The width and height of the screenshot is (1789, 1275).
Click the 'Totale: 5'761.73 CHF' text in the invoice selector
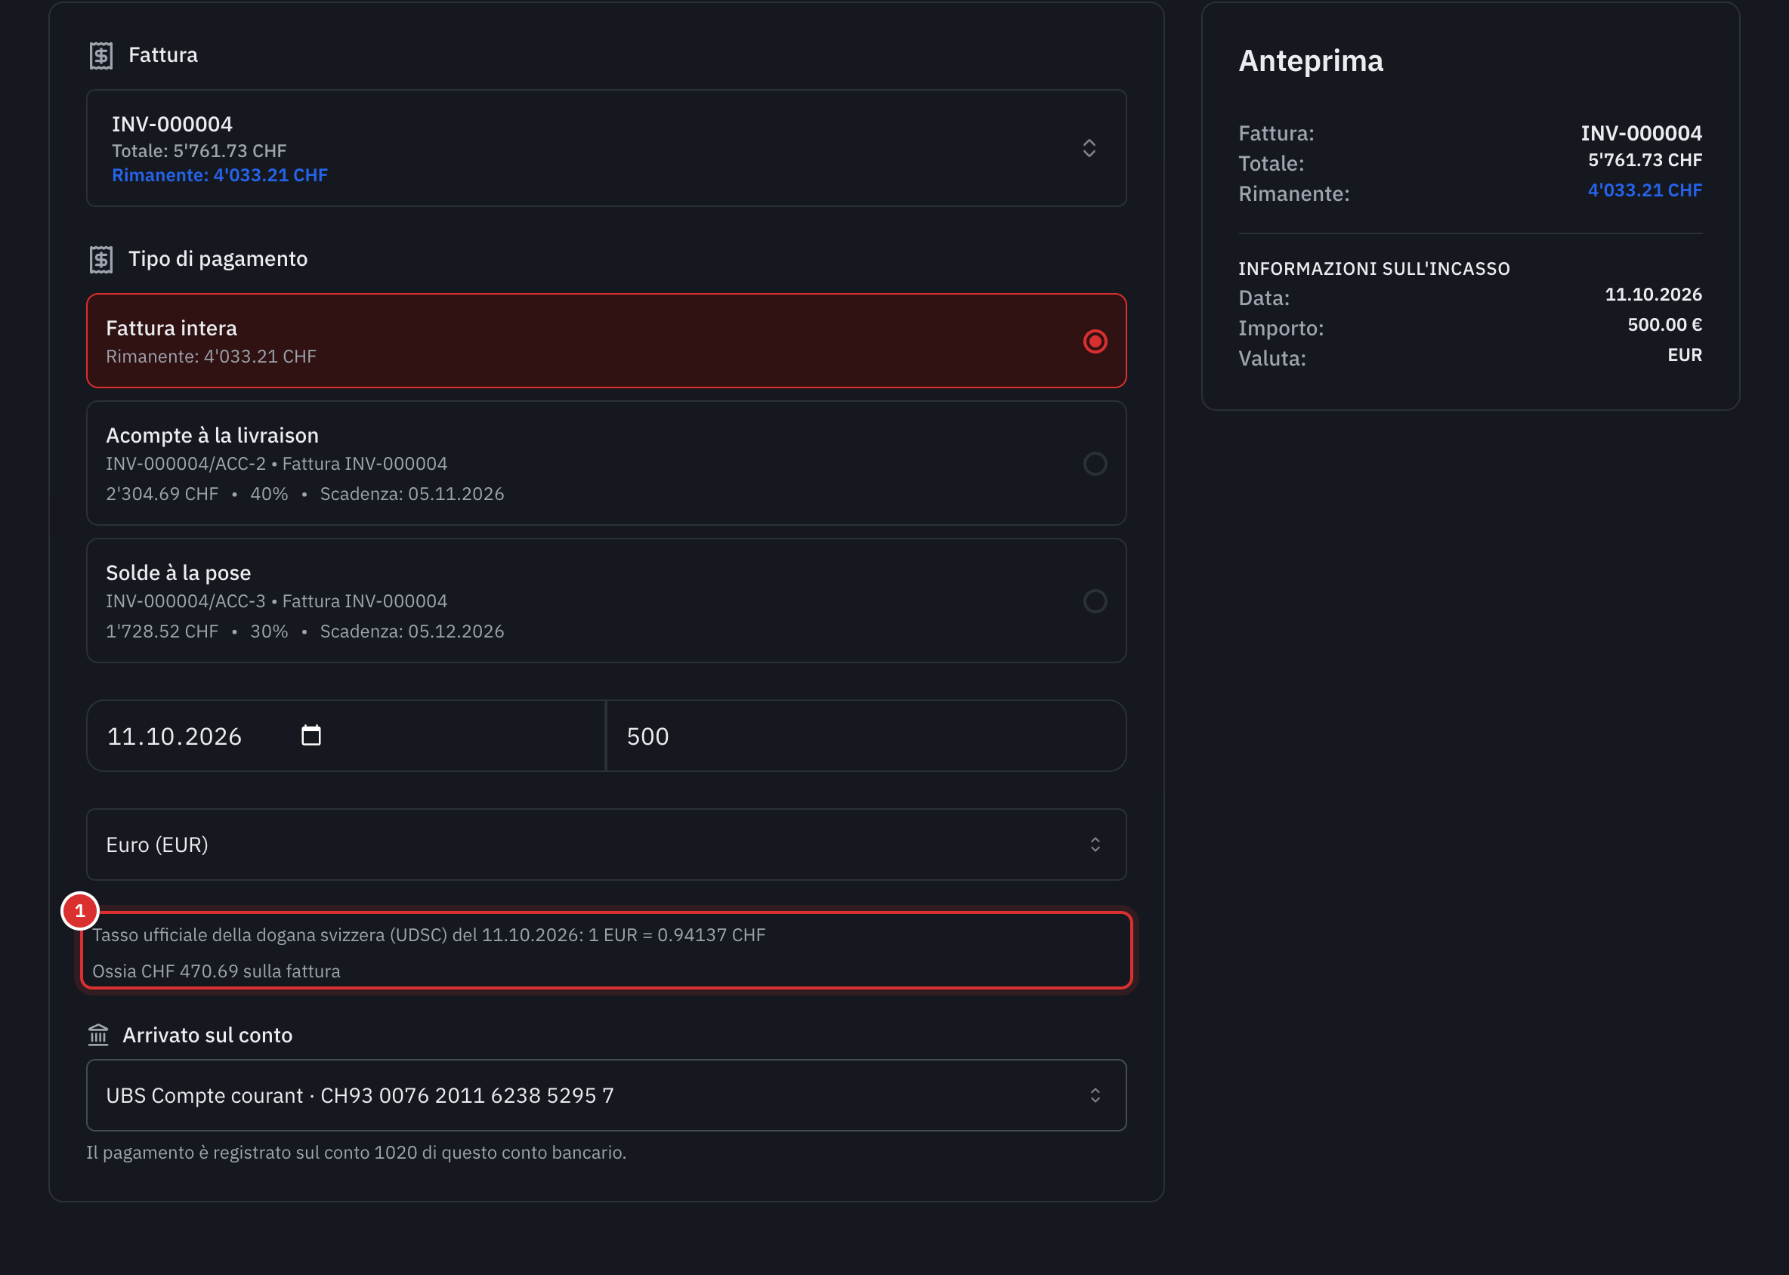click(x=199, y=151)
